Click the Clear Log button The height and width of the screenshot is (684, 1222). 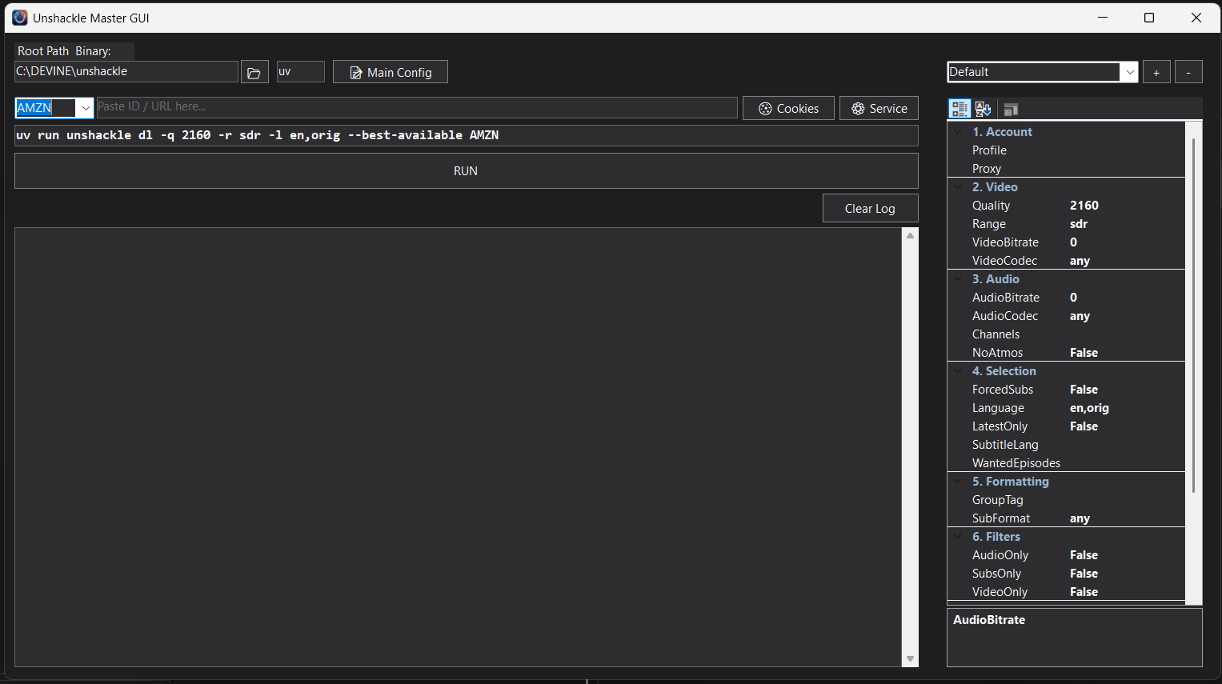(870, 209)
